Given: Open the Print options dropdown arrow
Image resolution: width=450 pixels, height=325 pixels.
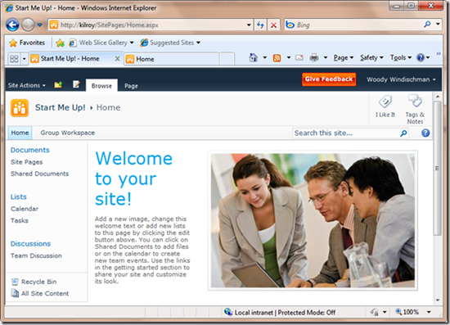Looking at the screenshot, I should pos(326,57).
